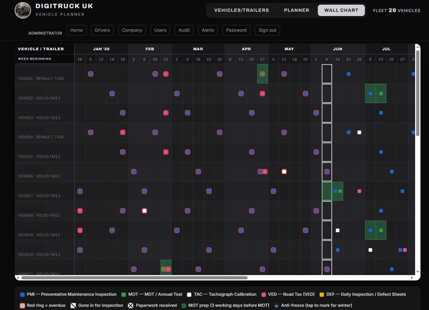The image size is (429, 310).
Task: Open VEH006 PMI marker for week Feb 2
Action: 134,171
